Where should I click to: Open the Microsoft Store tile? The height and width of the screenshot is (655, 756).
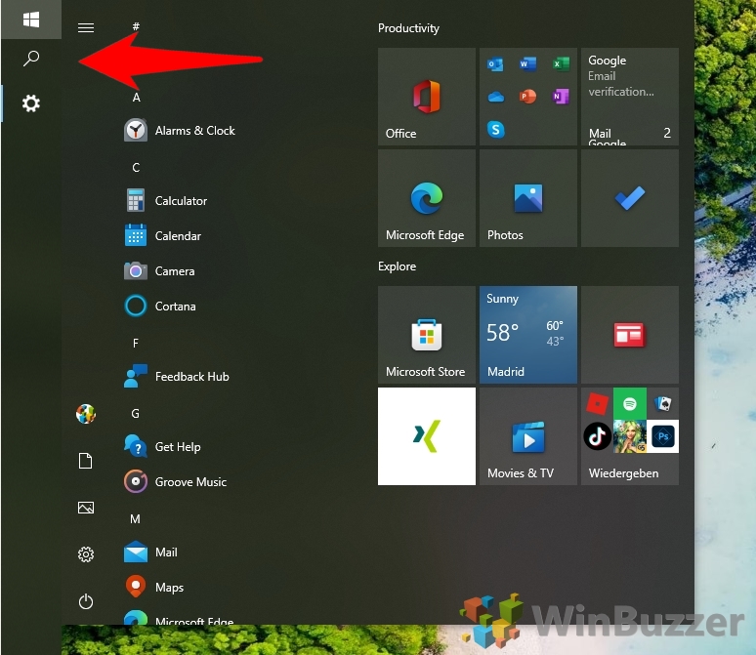click(427, 335)
